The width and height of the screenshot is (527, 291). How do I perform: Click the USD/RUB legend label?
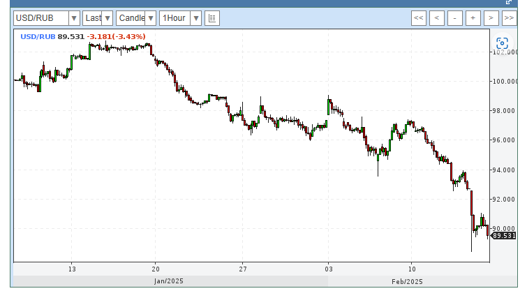point(38,36)
